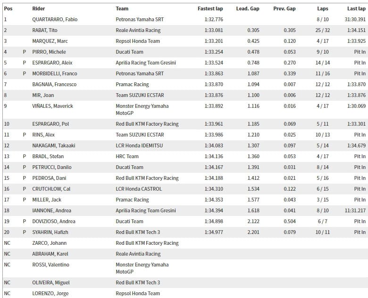
Task: Click on ROSSI, Valentino's name
Action: tap(50, 265)
